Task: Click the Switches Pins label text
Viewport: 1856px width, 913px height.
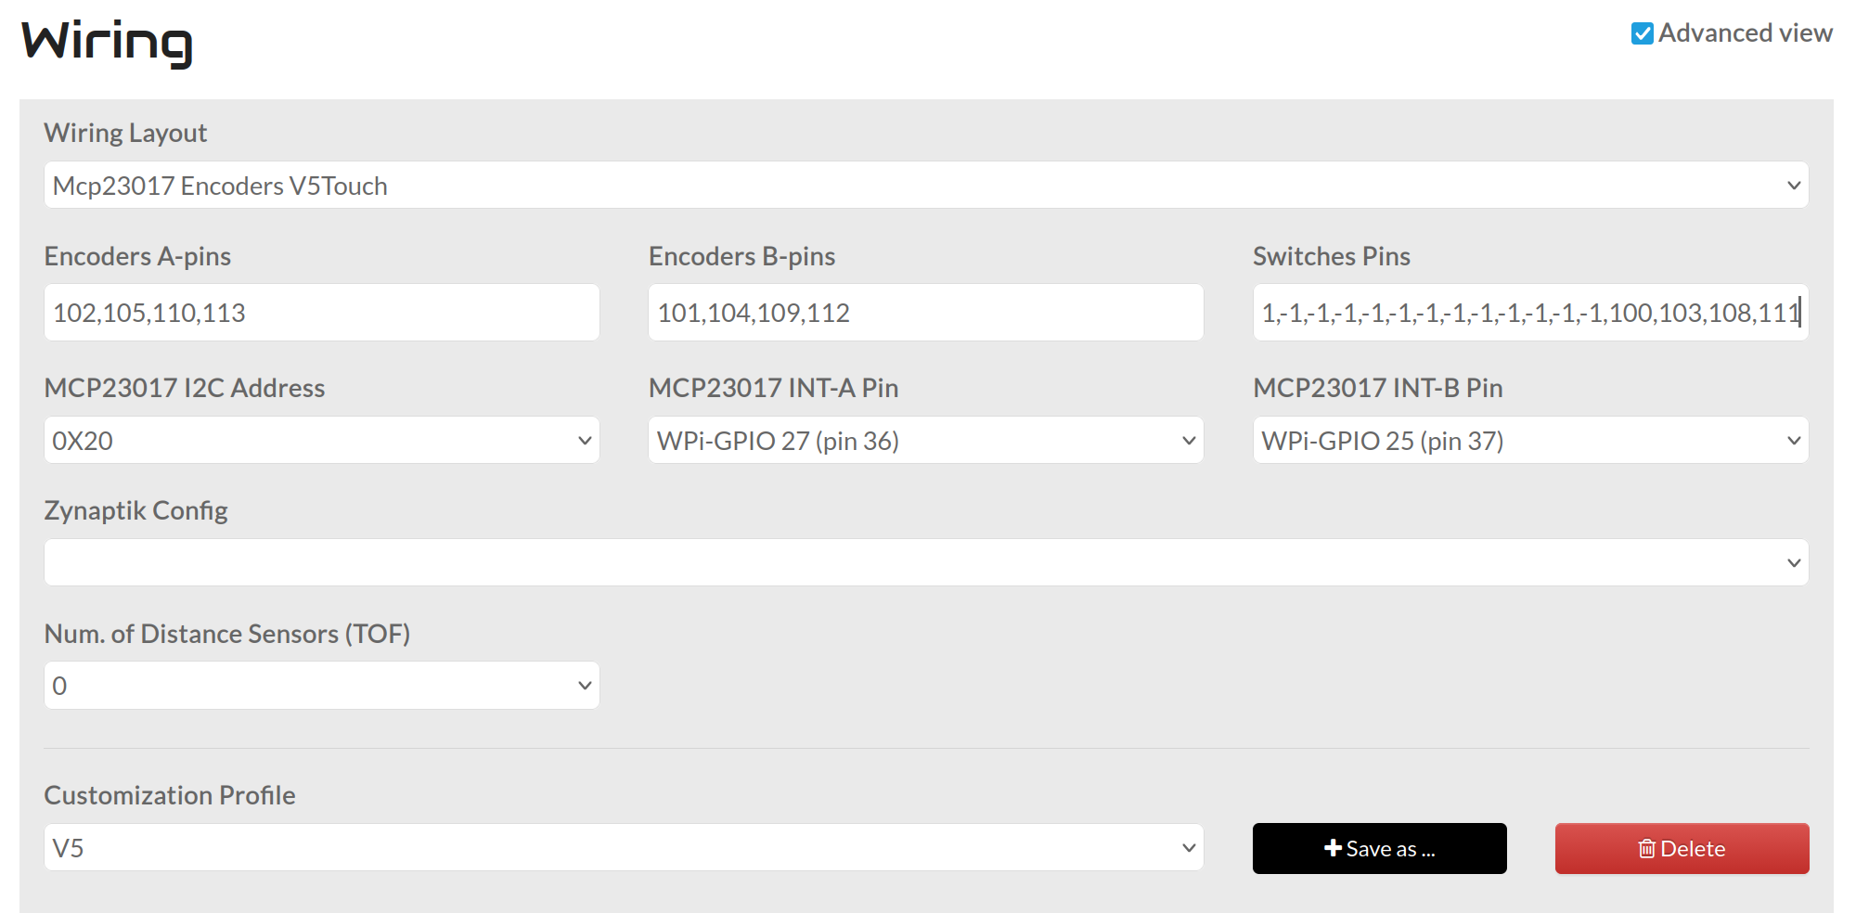Action: coord(1331,256)
